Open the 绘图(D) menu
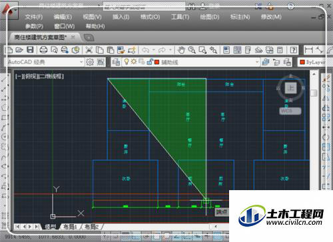 (210, 17)
